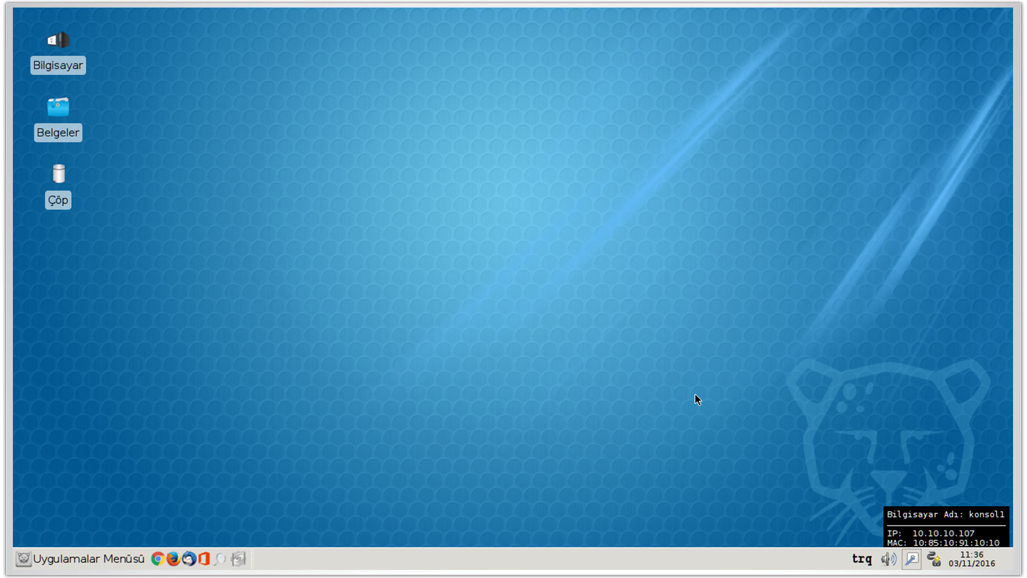1027x578 pixels.
Task: Open Uygulamalar Menüsü applications menu
Action: (88, 559)
